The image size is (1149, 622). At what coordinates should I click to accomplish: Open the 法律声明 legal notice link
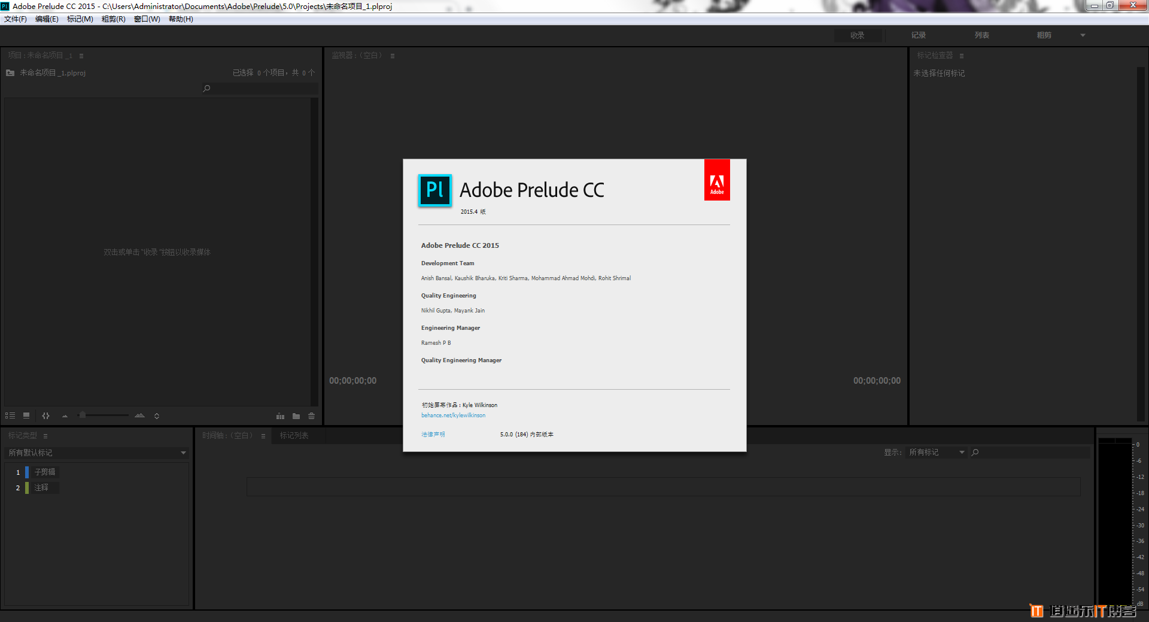click(433, 435)
